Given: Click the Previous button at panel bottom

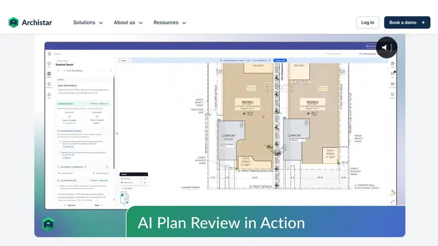Looking at the screenshot, I should 70,205.
